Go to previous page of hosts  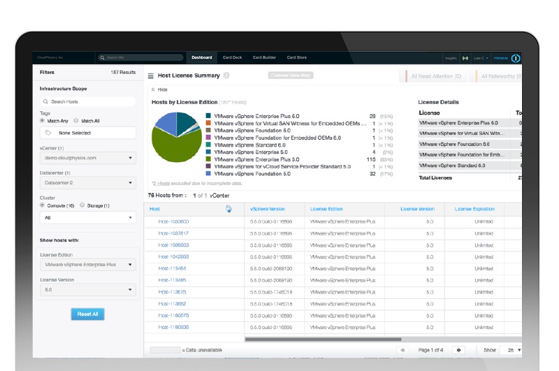(402, 349)
